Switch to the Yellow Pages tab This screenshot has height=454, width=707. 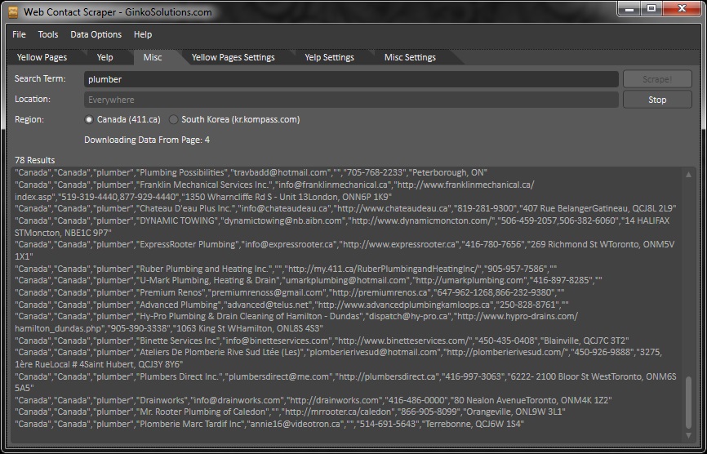42,57
